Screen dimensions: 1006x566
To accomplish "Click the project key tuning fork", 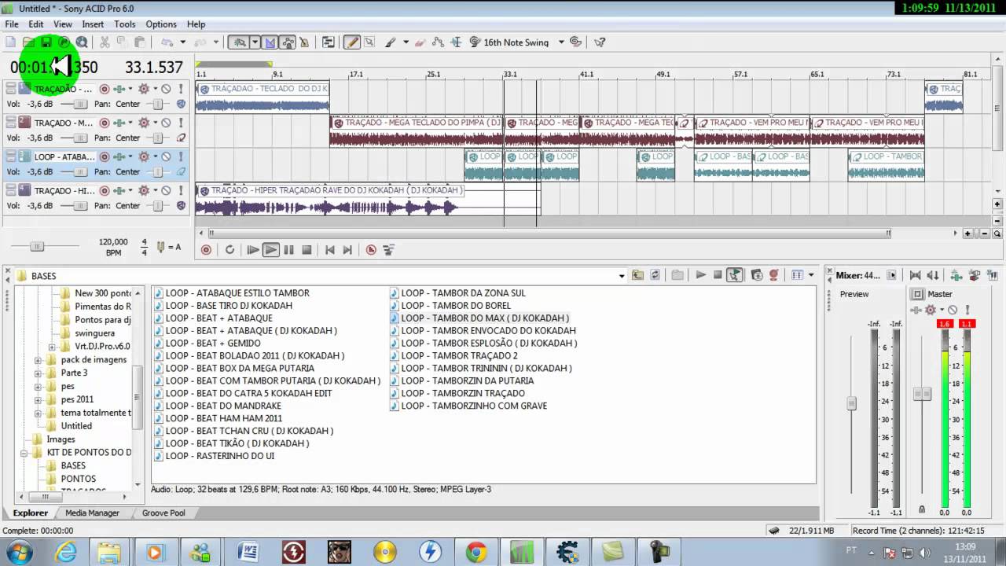I will point(161,247).
